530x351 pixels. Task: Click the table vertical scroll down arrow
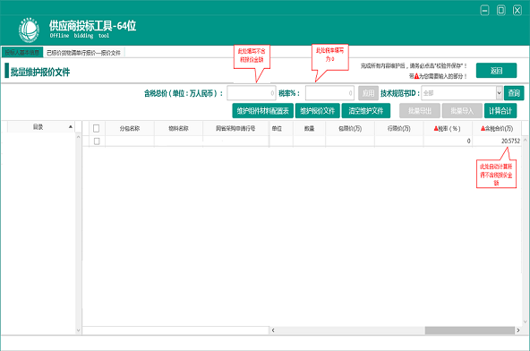pyautogui.click(x=526, y=322)
